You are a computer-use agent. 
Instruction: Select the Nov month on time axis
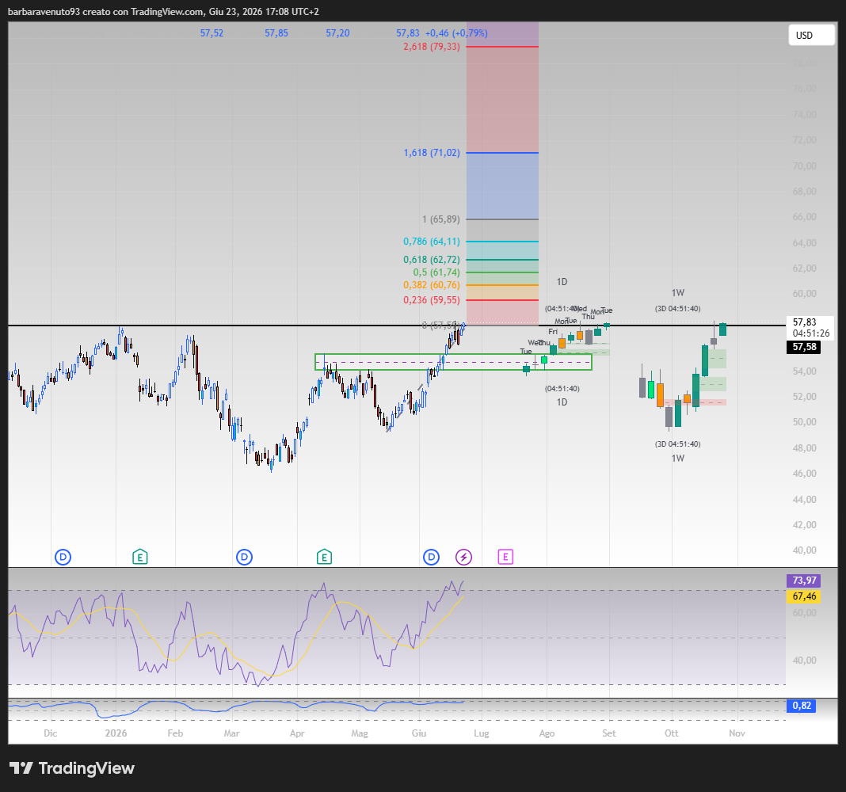click(737, 733)
